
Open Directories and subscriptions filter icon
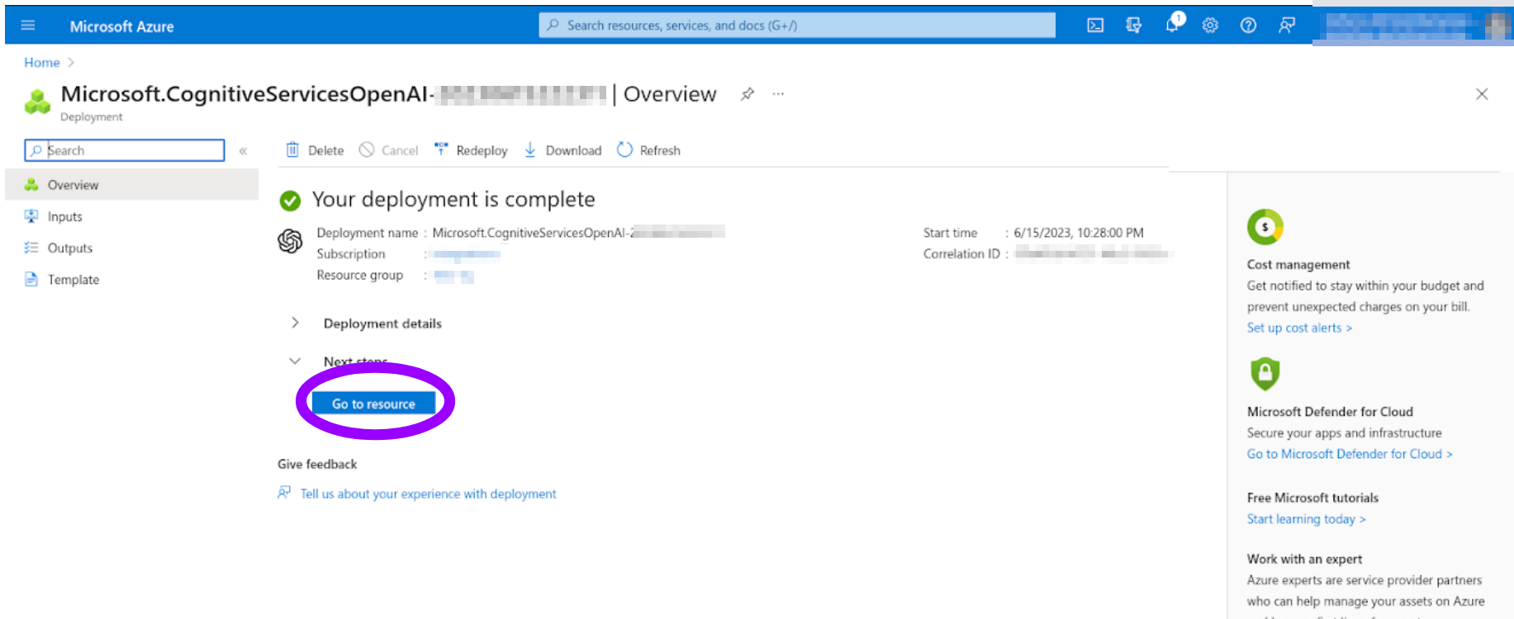pos(1133,26)
